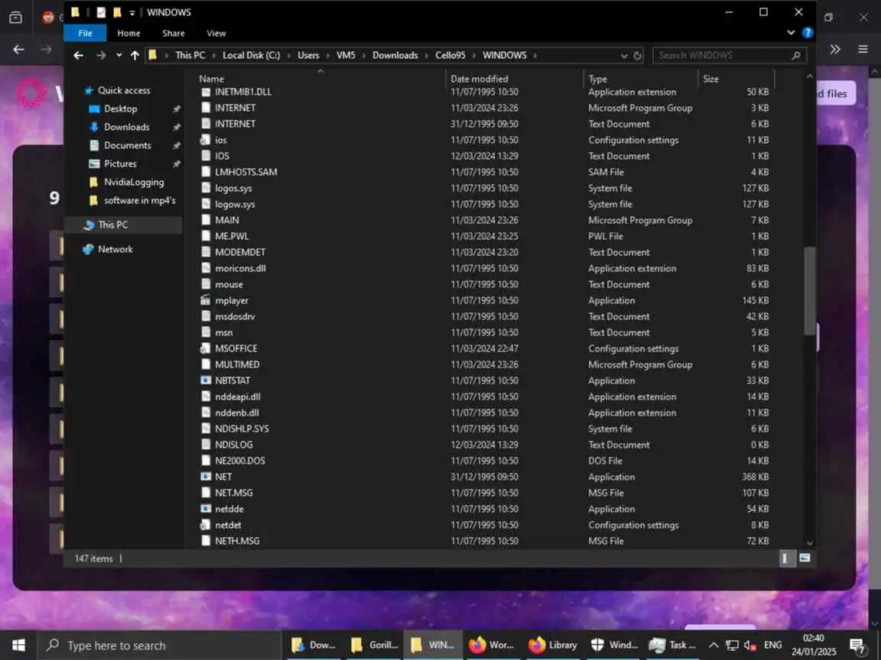
Task: Click taskbar search box
Action: click(159, 645)
